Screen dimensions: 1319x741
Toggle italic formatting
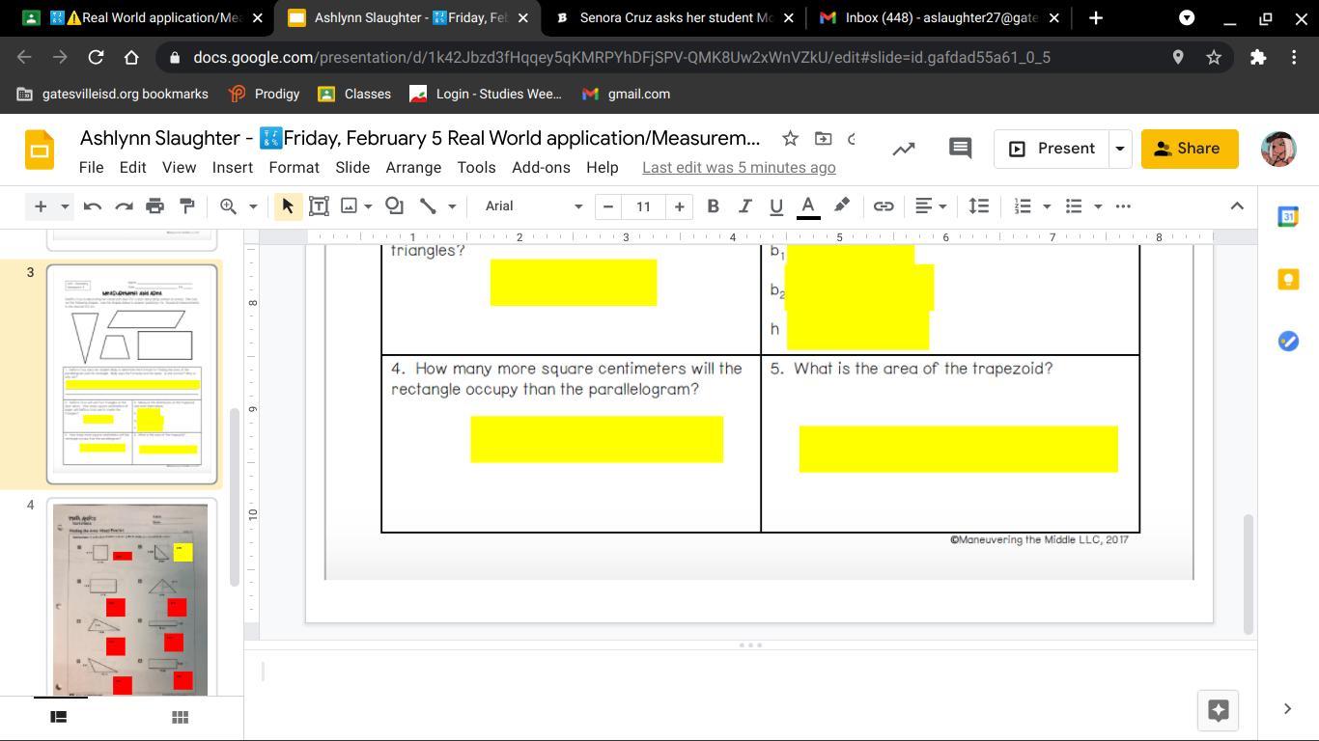tap(744, 206)
